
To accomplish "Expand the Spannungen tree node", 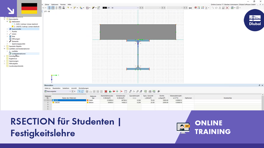I will click(5, 61).
